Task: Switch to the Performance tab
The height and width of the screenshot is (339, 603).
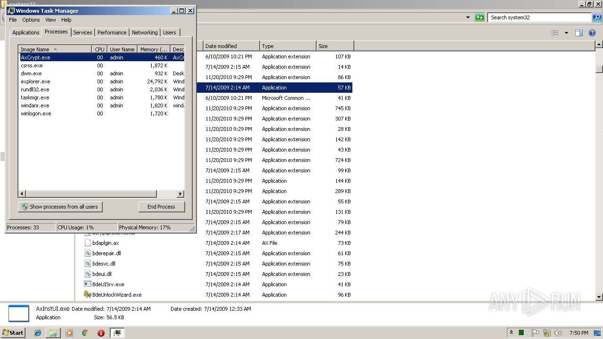Action: (x=112, y=32)
